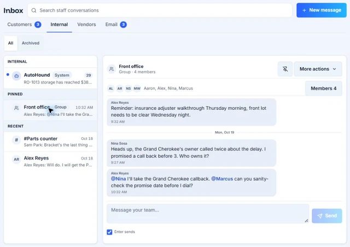Click the search magnifier icon

34,10
